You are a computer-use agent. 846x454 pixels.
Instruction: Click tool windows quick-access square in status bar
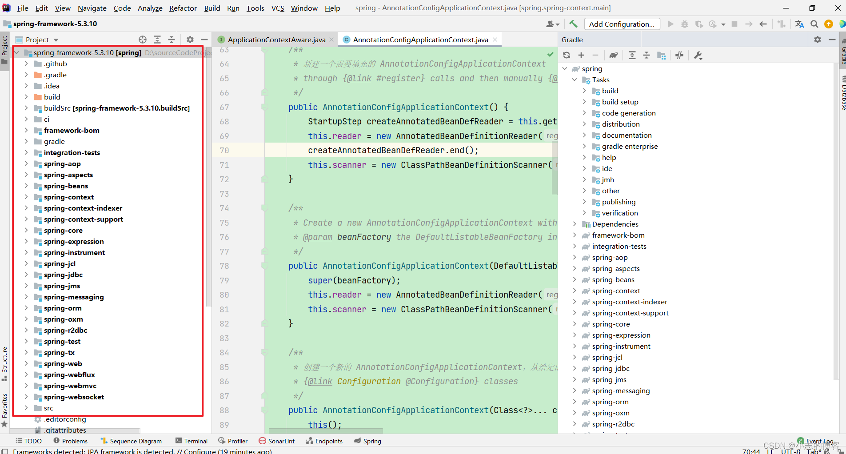[5, 451]
